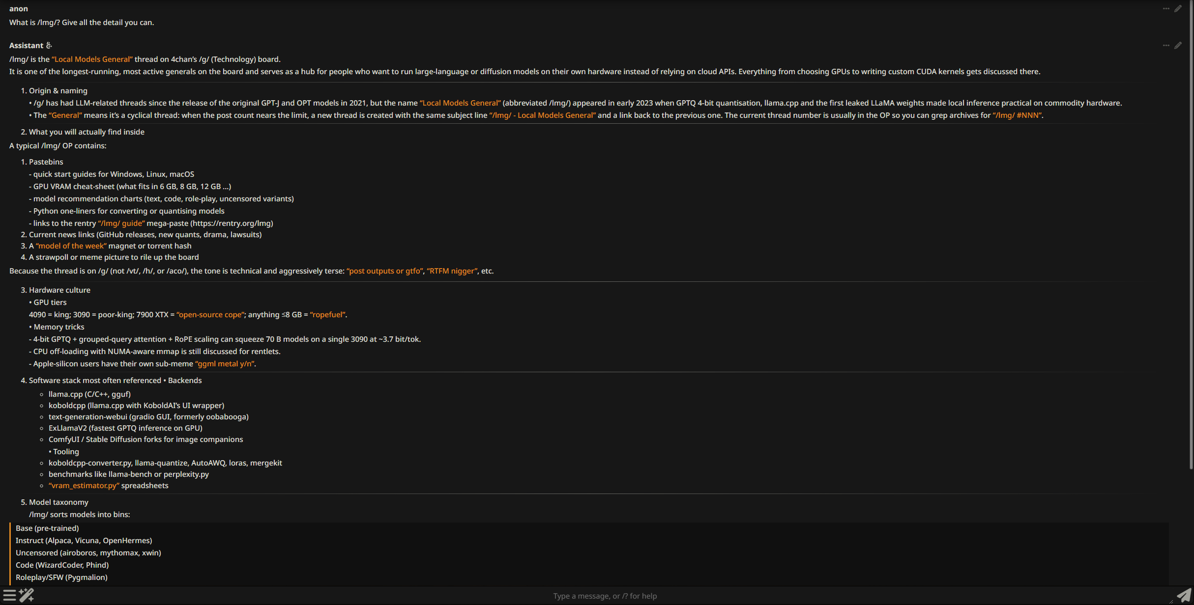Click 'Python one-liners for converting' line
1194x605 pixels.
tap(127, 211)
